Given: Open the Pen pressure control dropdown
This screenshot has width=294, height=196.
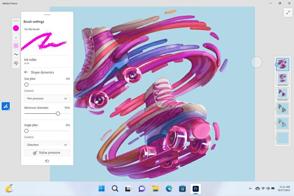Looking at the screenshot, I should click(x=47, y=98).
